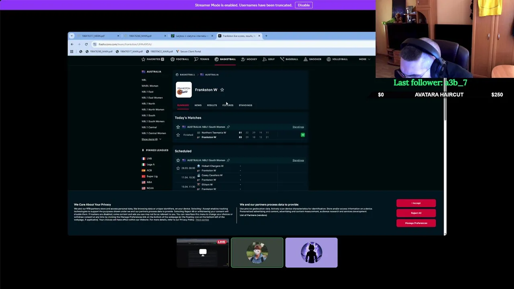514x289 pixels.
Task: Open pinned league NBA
Action: pyautogui.click(x=149, y=182)
